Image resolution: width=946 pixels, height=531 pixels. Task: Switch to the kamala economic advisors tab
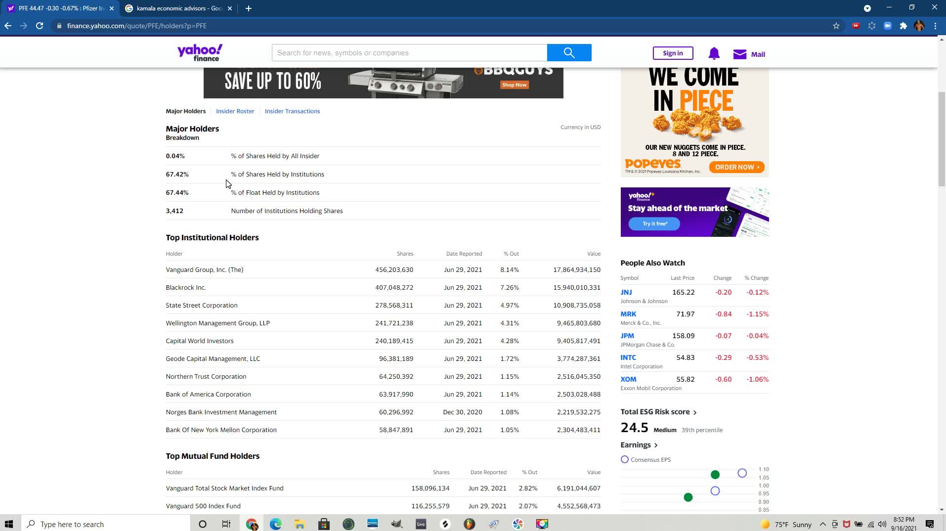[179, 8]
